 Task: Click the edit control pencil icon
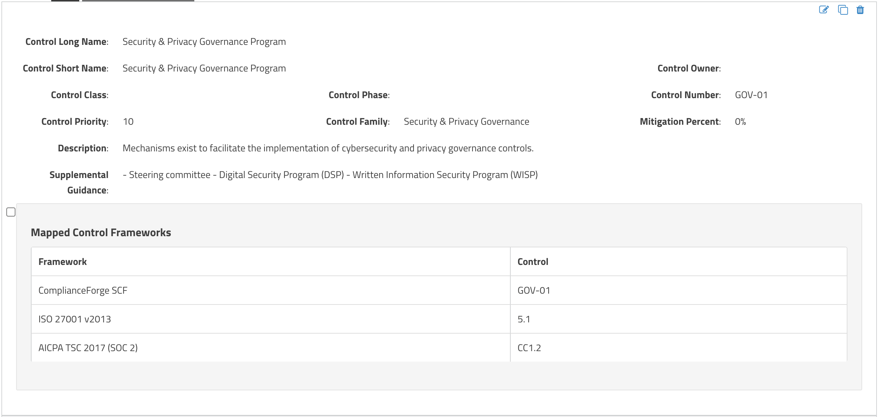tap(824, 9)
